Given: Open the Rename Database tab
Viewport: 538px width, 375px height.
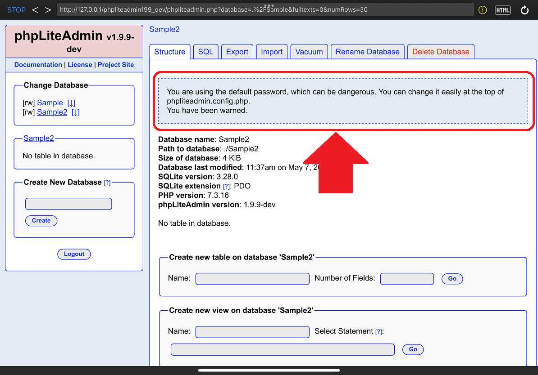Looking at the screenshot, I should pos(368,52).
